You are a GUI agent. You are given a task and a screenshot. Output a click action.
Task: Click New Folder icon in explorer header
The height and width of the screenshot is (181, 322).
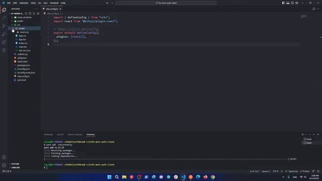[x=30, y=14]
